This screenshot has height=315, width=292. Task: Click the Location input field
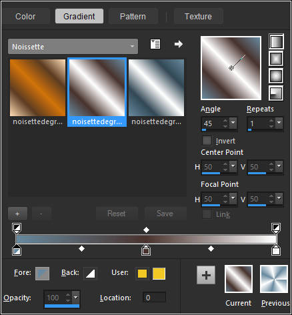pos(154,298)
